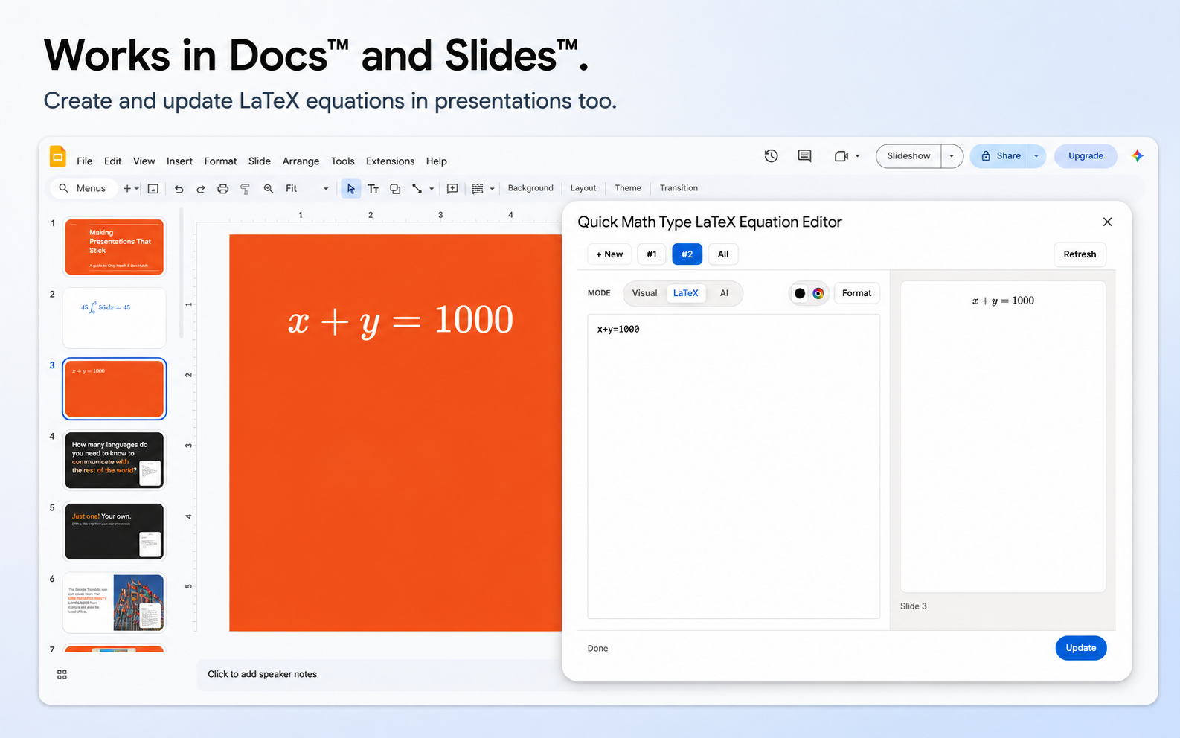Switch mode to Visual
Screen dimensions: 1180x738
click(644, 293)
